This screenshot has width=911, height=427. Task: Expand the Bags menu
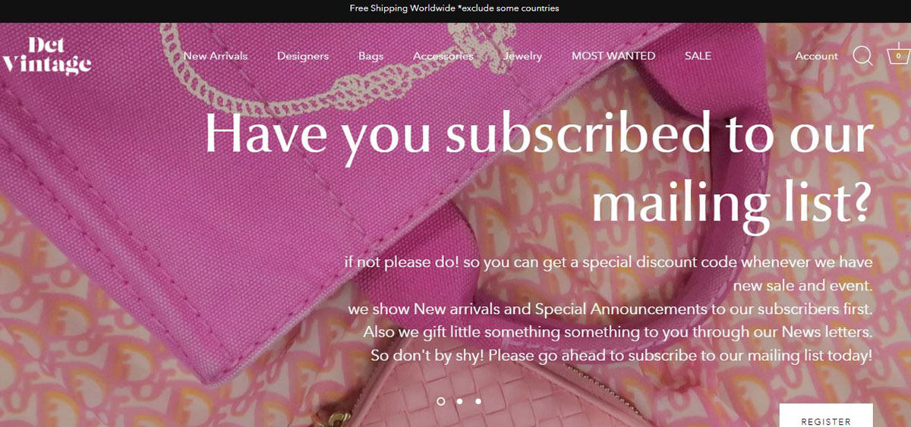tap(371, 56)
